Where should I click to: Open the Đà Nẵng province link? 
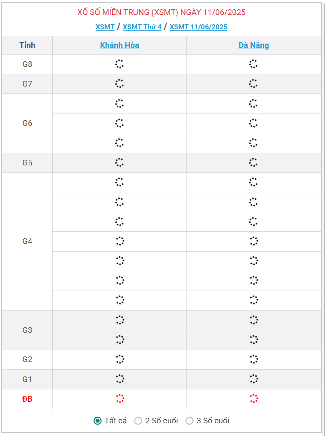pos(254,45)
